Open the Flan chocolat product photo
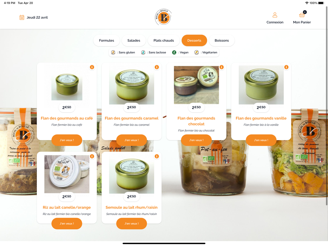Image resolution: width=328 pixels, height=246 pixels. click(x=196, y=85)
